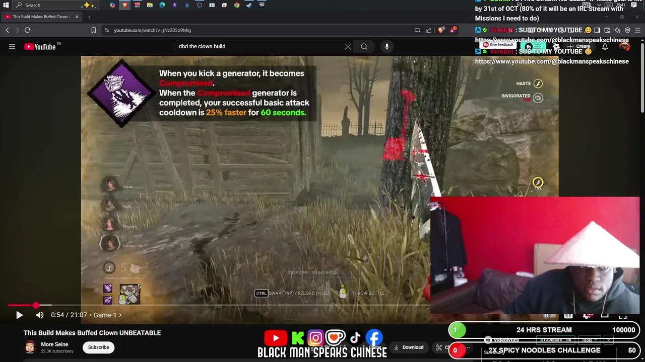Viewport: 645px width, 362px height.
Task: Open the Windows Start menu
Action: click(6, 5)
